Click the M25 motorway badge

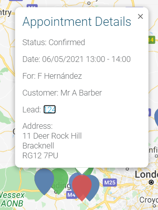[x=110, y=183]
